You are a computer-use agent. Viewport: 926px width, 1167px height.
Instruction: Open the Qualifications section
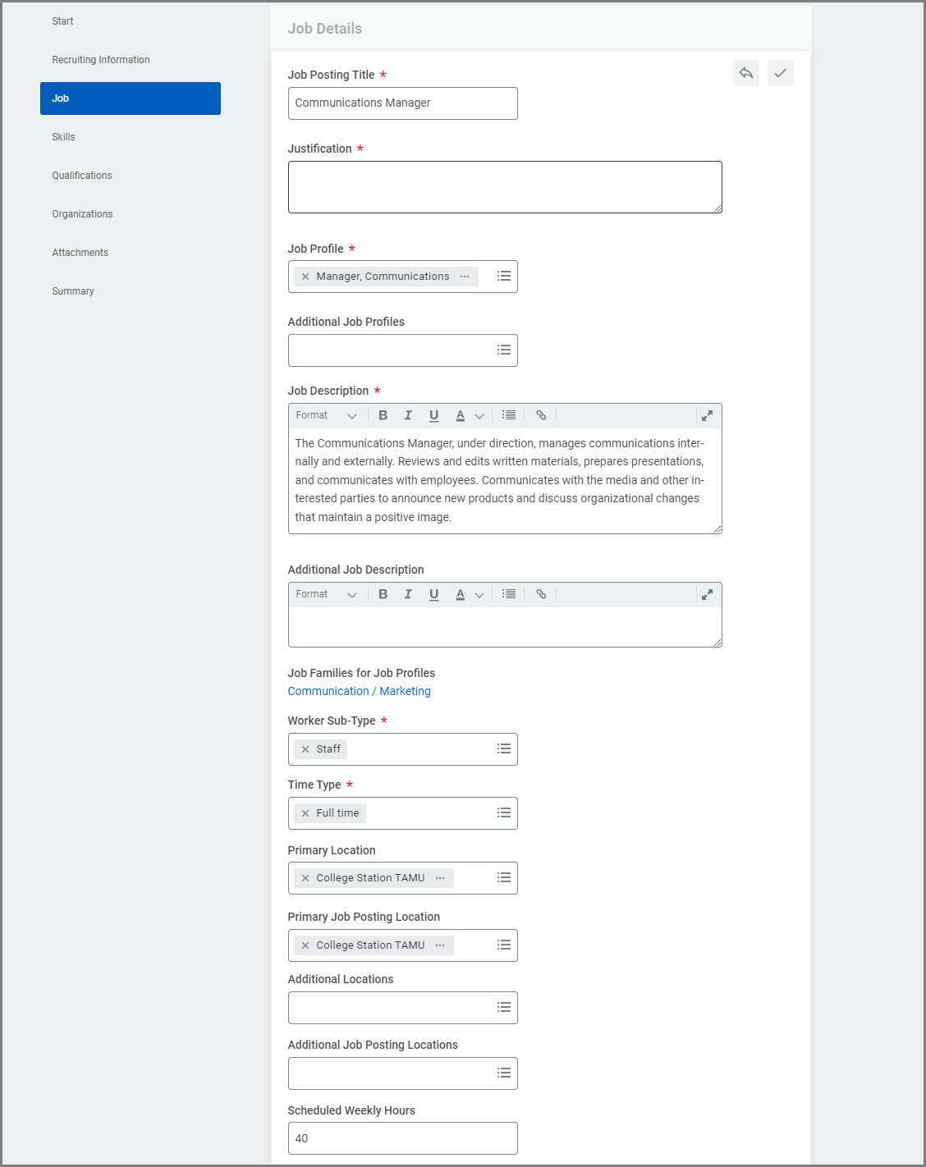click(82, 176)
